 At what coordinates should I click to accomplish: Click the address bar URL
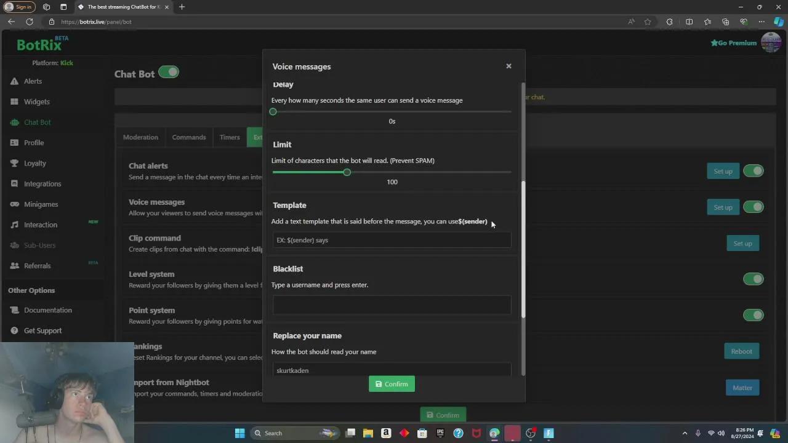96,22
